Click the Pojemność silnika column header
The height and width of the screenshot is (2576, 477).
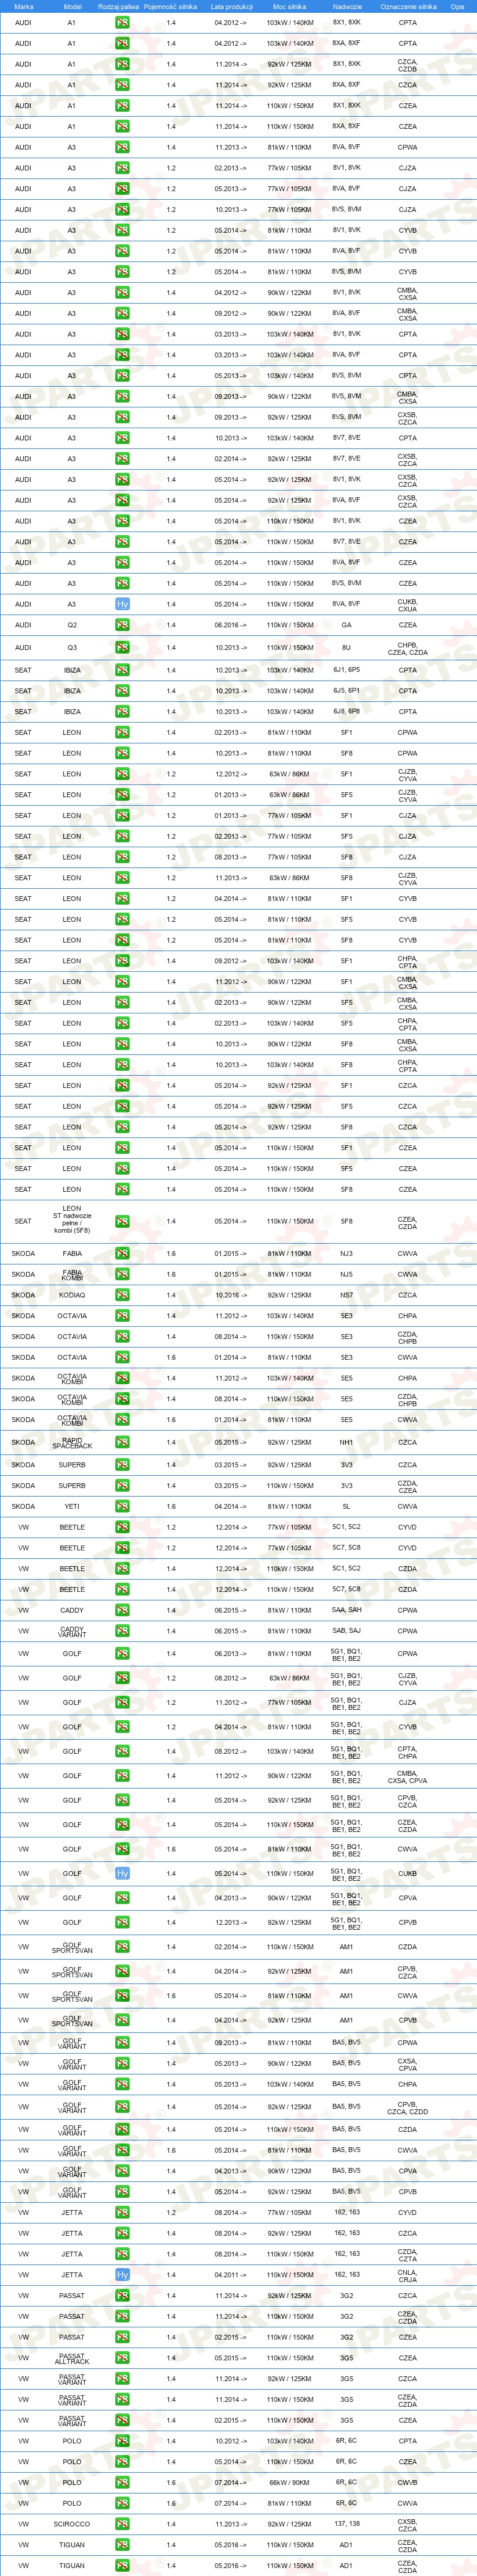click(x=170, y=6)
